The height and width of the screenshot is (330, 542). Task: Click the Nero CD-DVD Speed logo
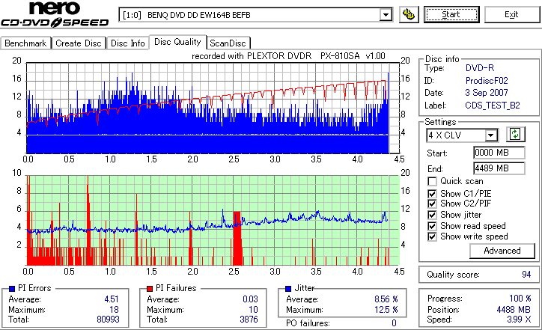pyautogui.click(x=55, y=14)
